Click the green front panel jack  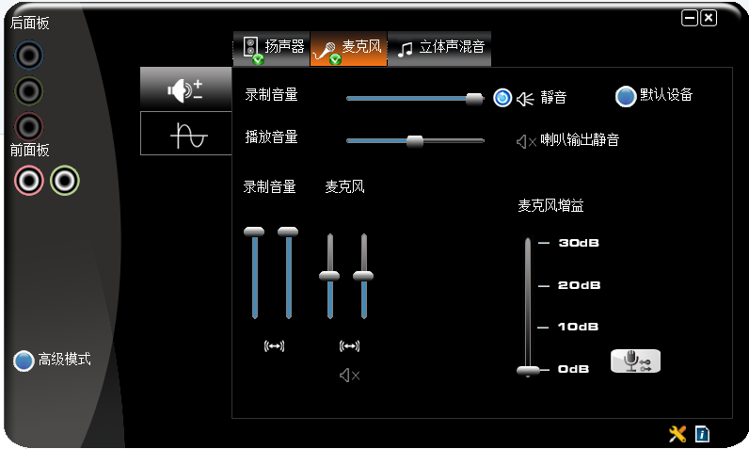(x=65, y=181)
